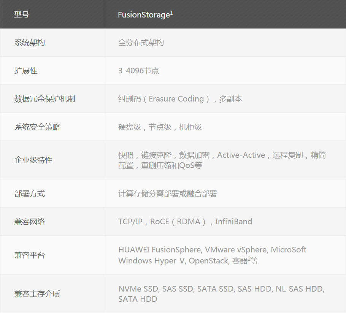This screenshot has height=314, width=346.
Task: Click the 计算存储分离部署或融合部署 value
Action: (x=168, y=194)
